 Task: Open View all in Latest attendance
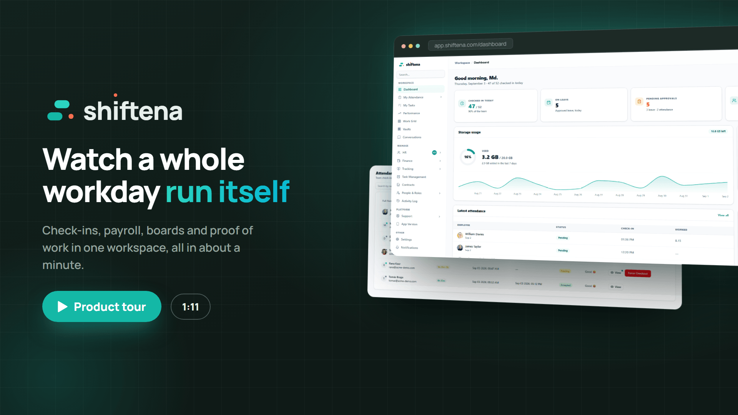pos(723,215)
